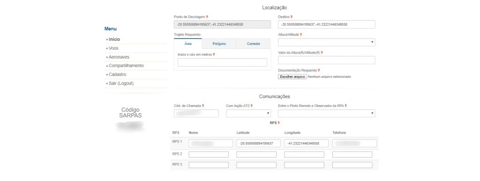Viewport: 480px width, 181px height.
Task: Click help icon next to Altura/Altitude
Action: (x=301, y=35)
